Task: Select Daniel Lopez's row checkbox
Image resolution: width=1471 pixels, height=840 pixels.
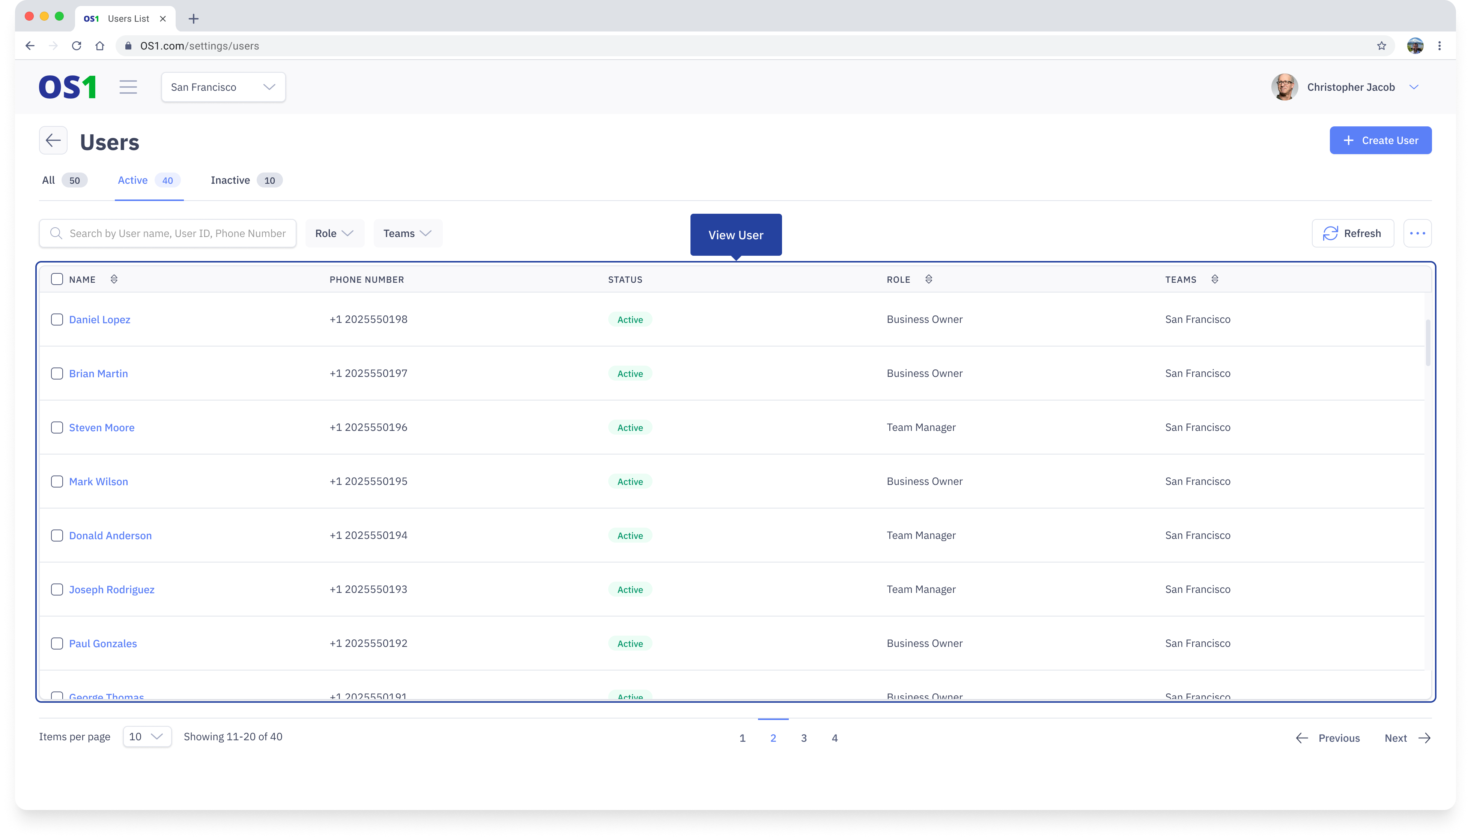Action: point(57,319)
